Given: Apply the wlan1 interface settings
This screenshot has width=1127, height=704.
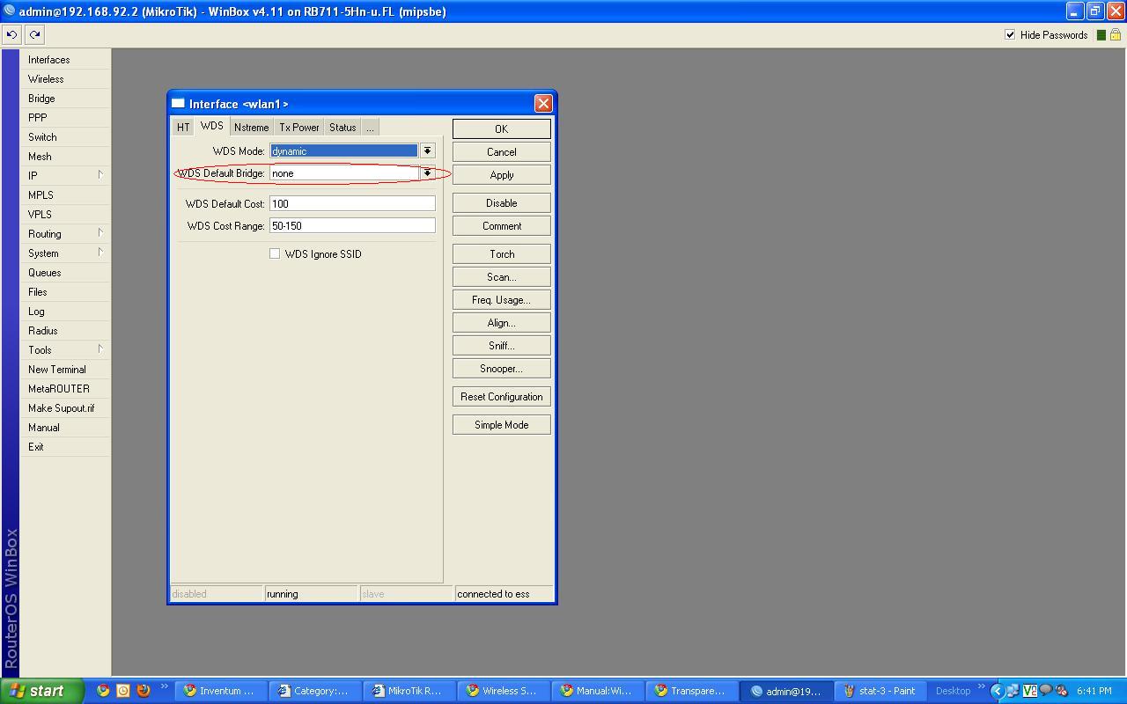Looking at the screenshot, I should [502, 175].
